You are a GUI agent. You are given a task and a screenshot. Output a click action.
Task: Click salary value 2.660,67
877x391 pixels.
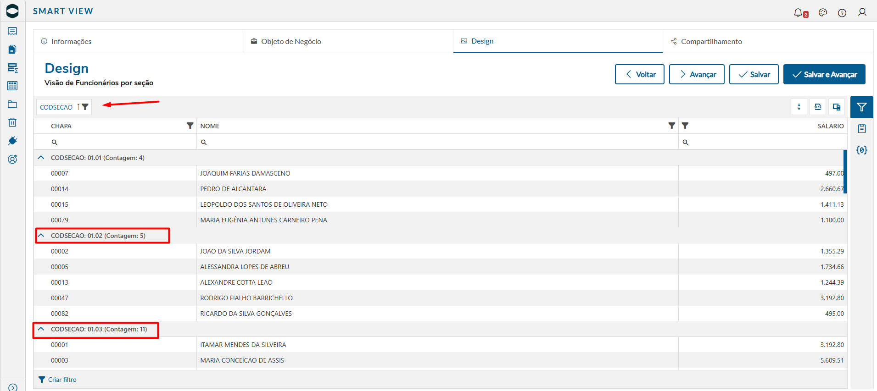(832, 189)
